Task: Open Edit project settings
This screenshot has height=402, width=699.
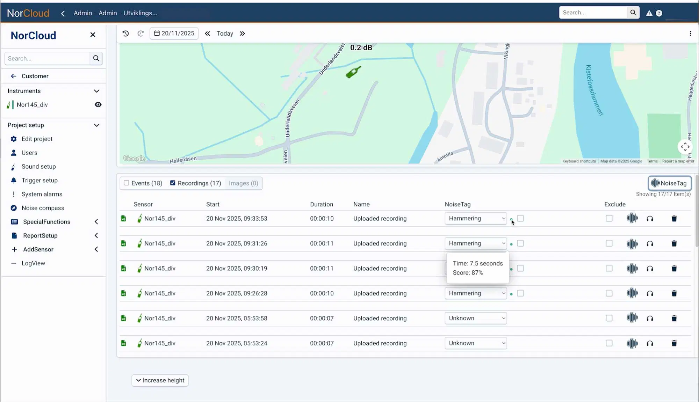Action: click(x=37, y=139)
